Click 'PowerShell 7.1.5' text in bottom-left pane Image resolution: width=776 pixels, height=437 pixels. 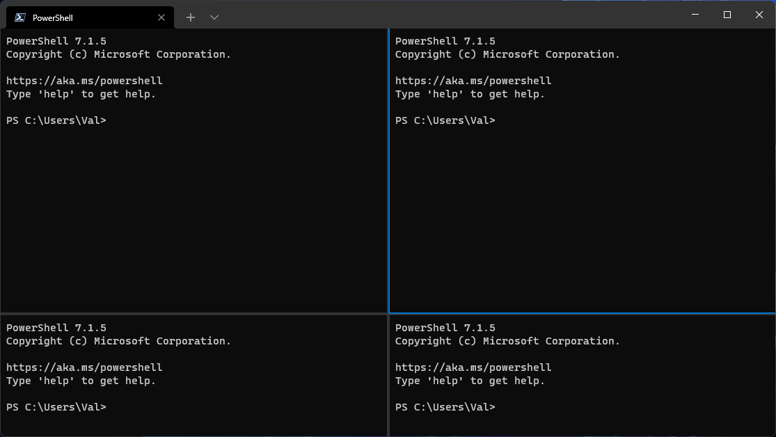(56, 328)
